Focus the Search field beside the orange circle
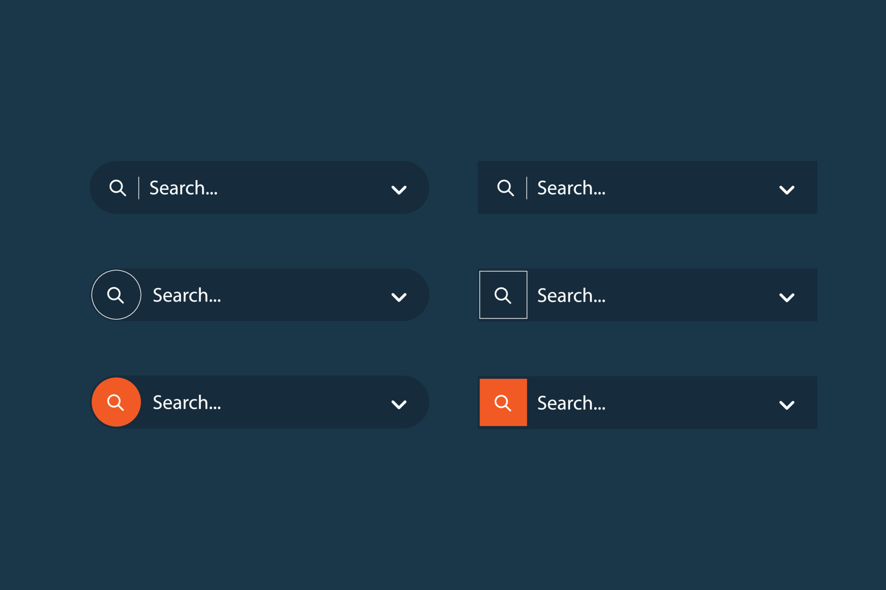The height and width of the screenshot is (590, 886). [x=186, y=402]
